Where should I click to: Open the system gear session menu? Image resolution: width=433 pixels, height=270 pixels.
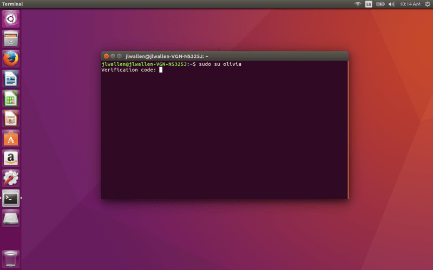tap(427, 4)
